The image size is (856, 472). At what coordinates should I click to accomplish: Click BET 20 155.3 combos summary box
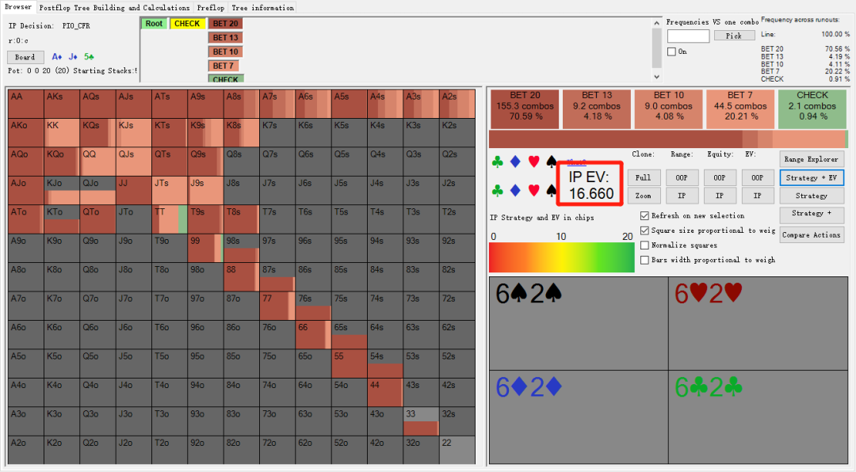click(x=525, y=109)
